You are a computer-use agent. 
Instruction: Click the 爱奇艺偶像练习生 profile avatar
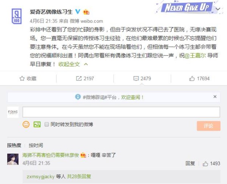click(17, 16)
